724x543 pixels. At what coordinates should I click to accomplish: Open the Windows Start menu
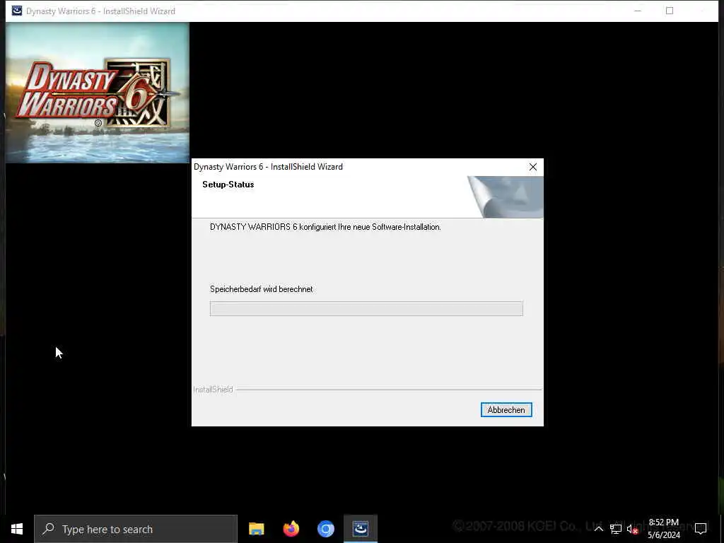[x=17, y=529]
